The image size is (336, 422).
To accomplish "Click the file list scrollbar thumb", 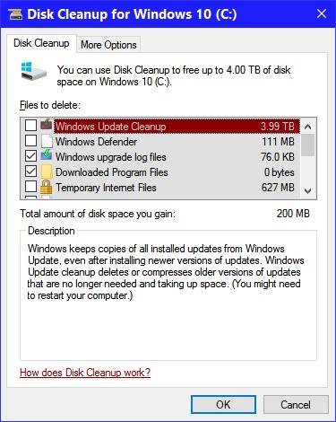I will tap(307, 145).
